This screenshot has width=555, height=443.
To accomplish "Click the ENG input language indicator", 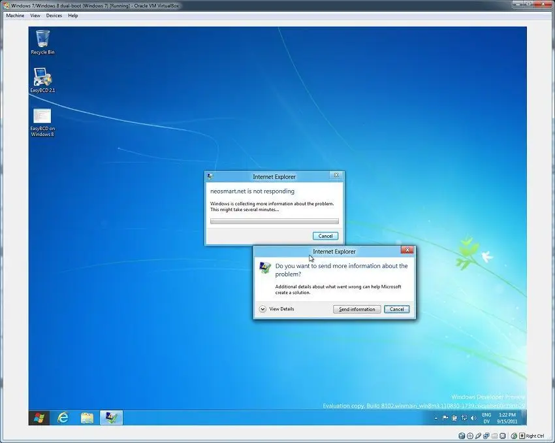I will pyautogui.click(x=486, y=415).
